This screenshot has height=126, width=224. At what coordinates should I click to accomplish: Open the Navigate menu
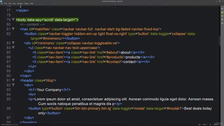click(x=20, y=3)
